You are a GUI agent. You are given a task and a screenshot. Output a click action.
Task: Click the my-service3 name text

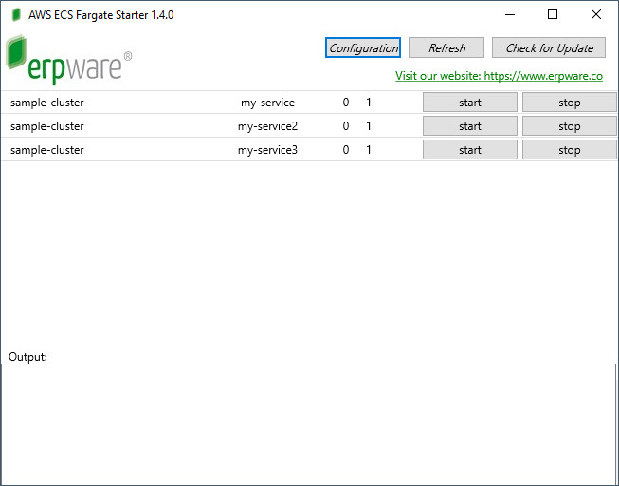click(267, 150)
